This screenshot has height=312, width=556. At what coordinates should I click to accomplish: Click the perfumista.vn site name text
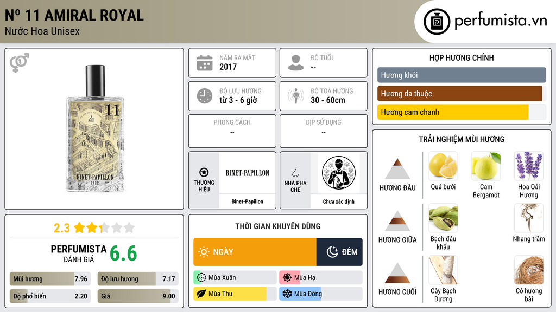(501, 21)
